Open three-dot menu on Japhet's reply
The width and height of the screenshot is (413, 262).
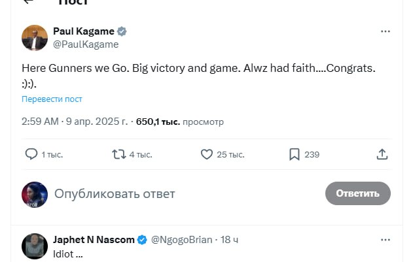386,240
